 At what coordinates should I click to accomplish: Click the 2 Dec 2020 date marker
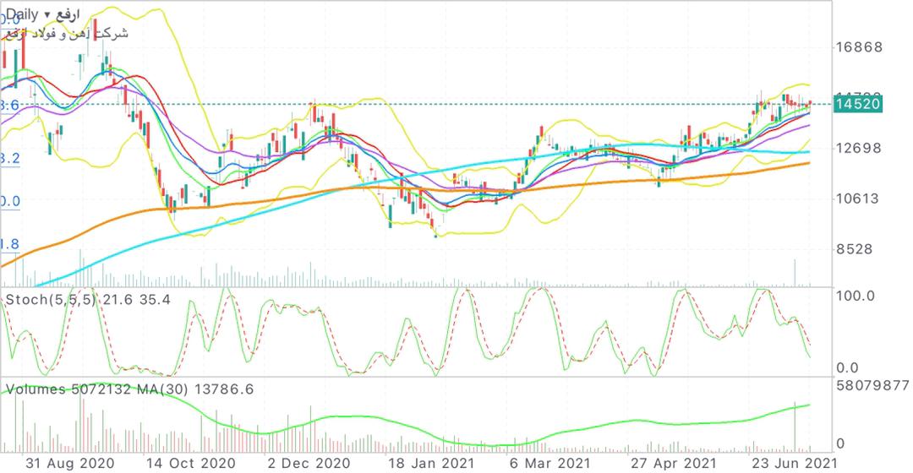point(309,463)
